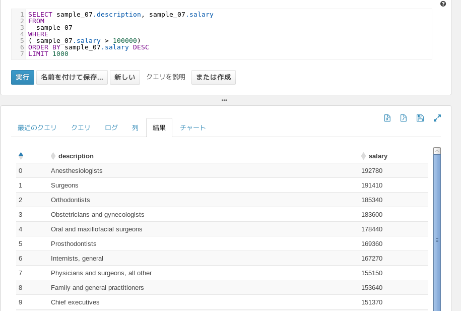Click the salary value 192780
Screen dimensions: 461x311
(372, 171)
